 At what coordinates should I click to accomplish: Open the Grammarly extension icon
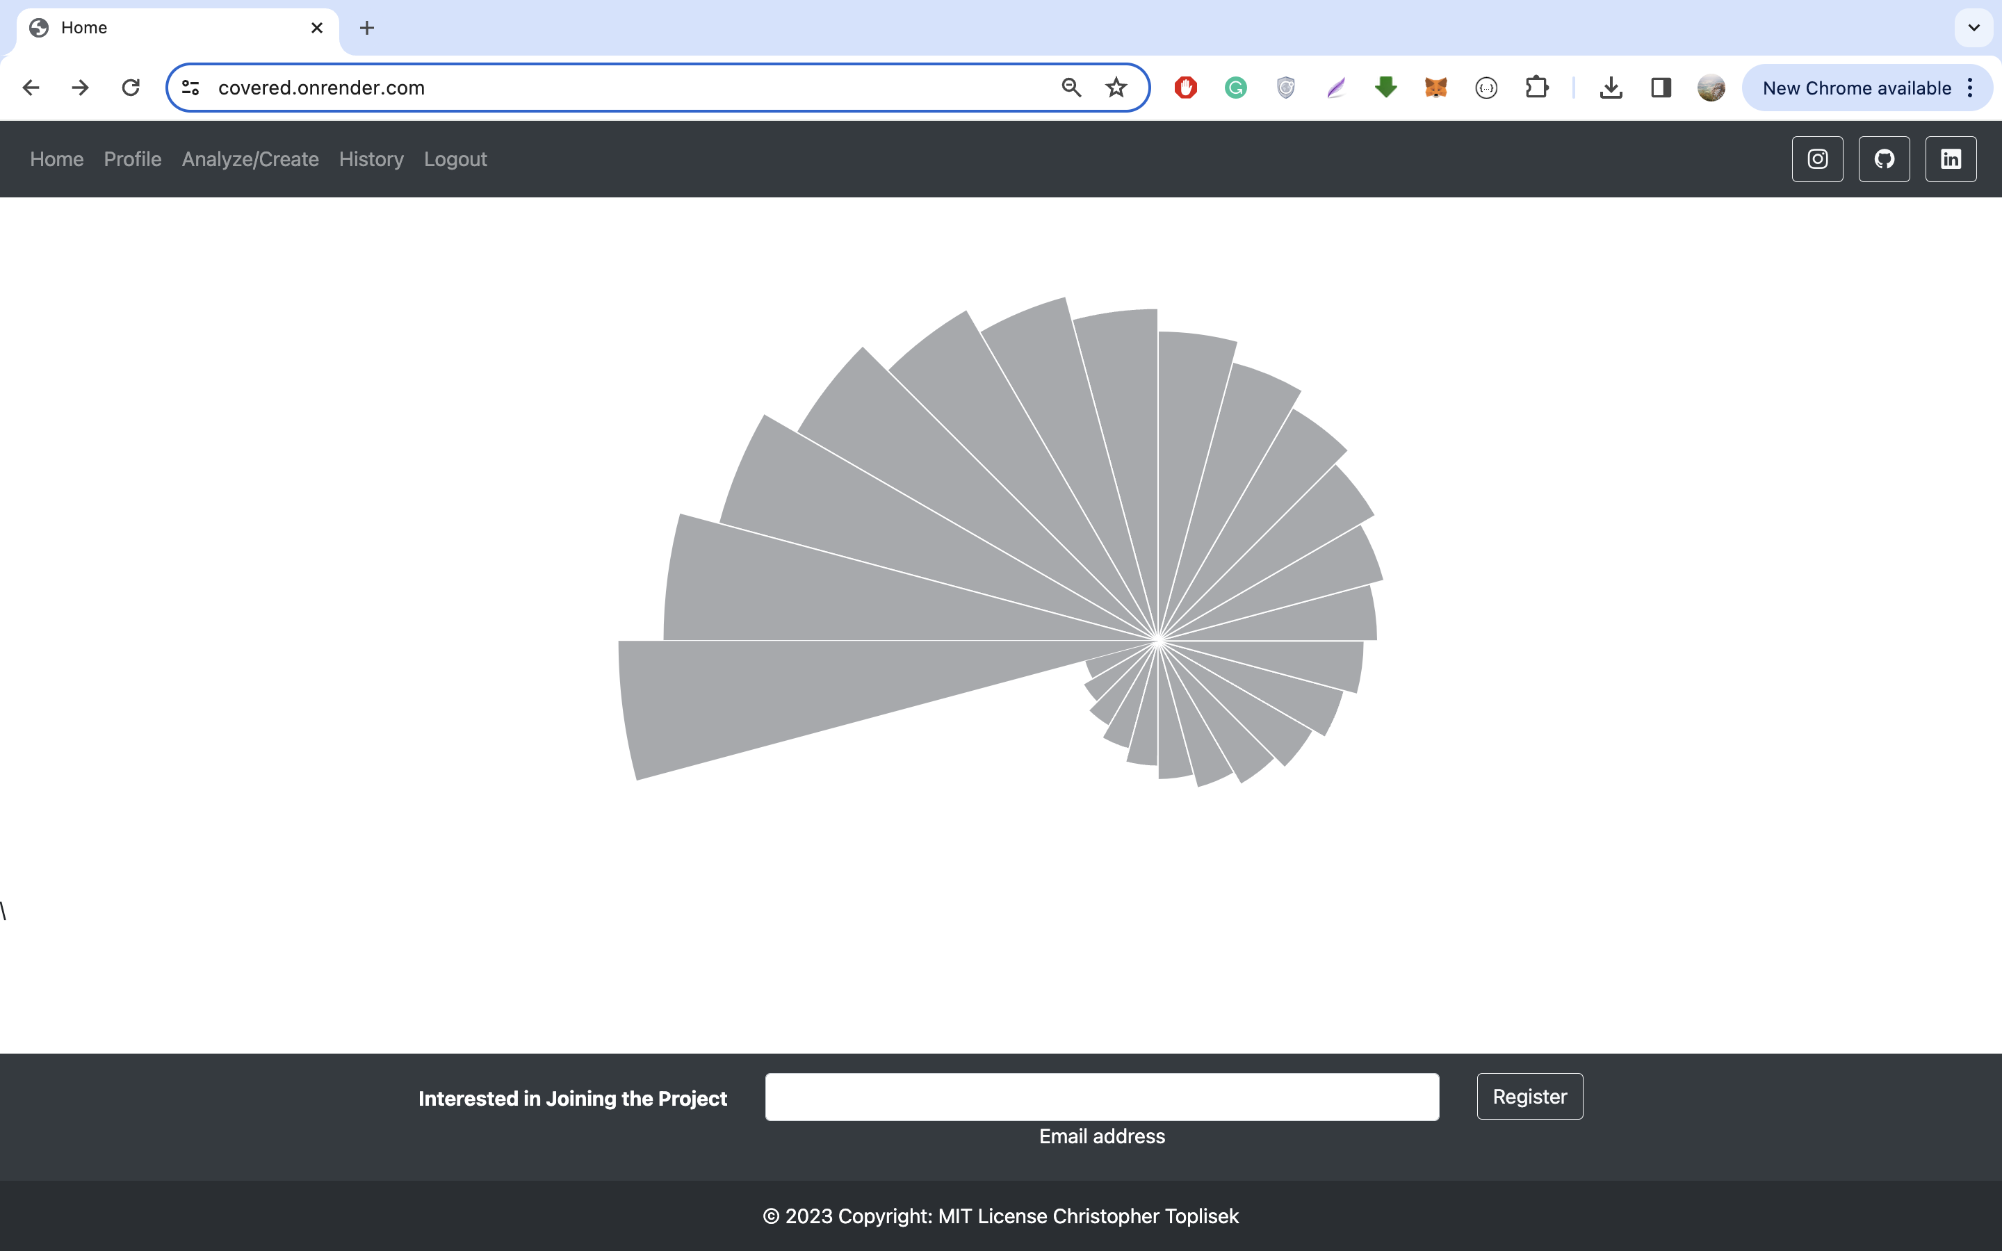tap(1235, 87)
